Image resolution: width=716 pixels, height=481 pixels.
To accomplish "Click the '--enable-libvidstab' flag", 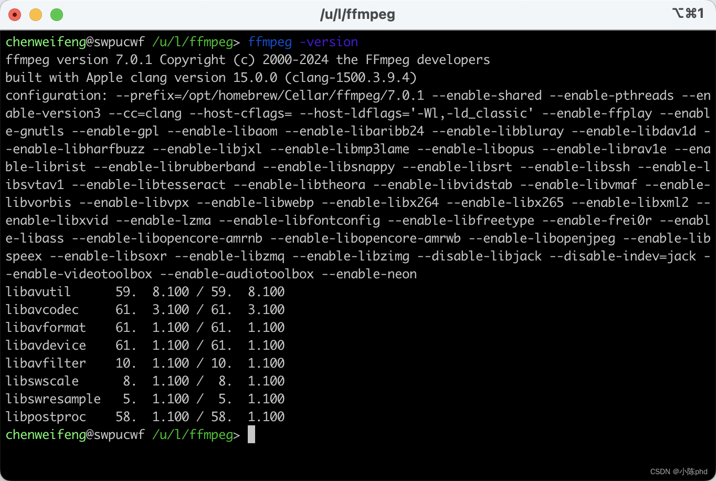I will (x=443, y=185).
